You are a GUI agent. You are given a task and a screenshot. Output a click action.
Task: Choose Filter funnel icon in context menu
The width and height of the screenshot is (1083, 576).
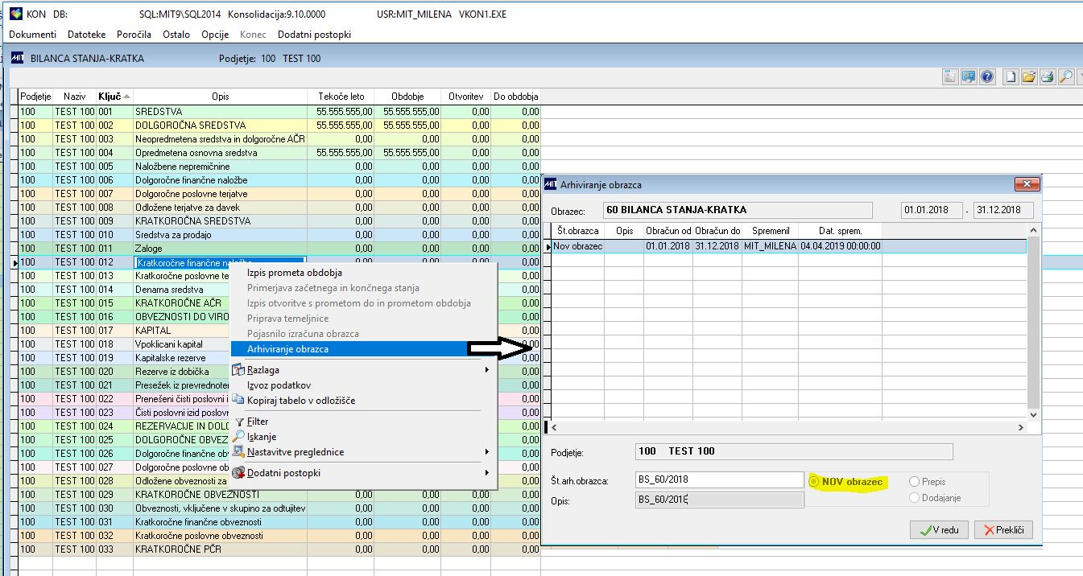tap(238, 422)
